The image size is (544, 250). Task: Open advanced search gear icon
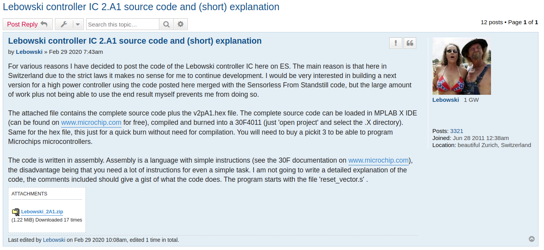click(x=180, y=24)
